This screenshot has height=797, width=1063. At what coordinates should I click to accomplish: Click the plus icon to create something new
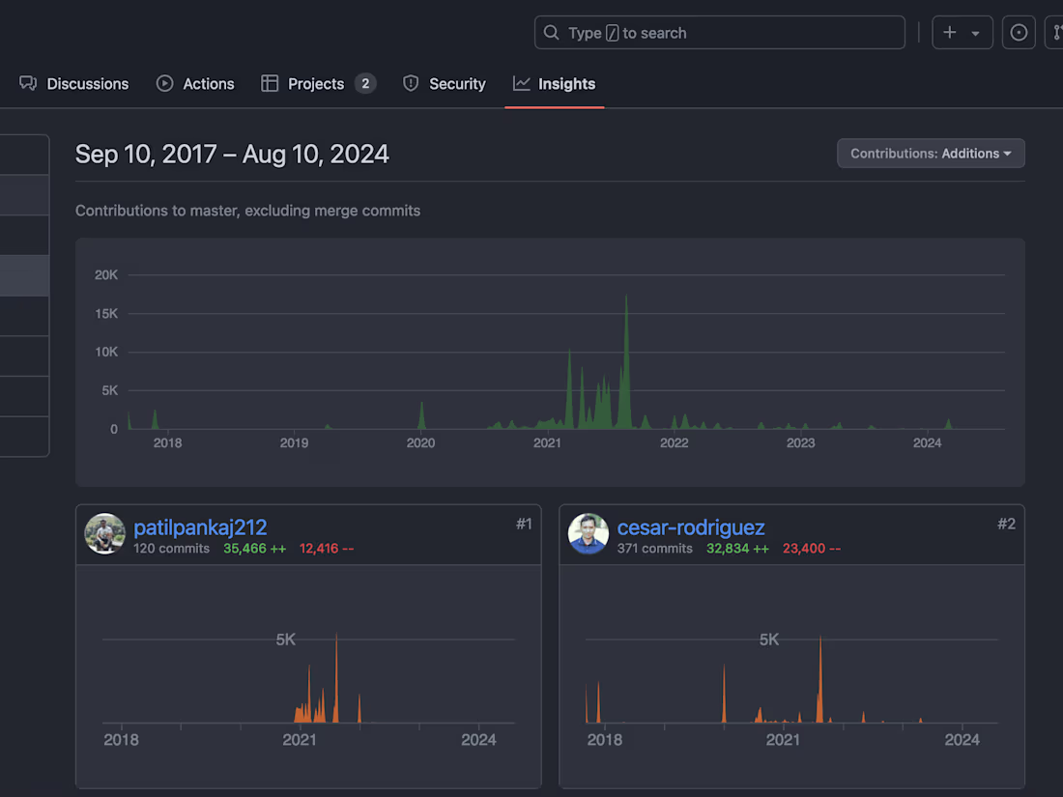(950, 32)
